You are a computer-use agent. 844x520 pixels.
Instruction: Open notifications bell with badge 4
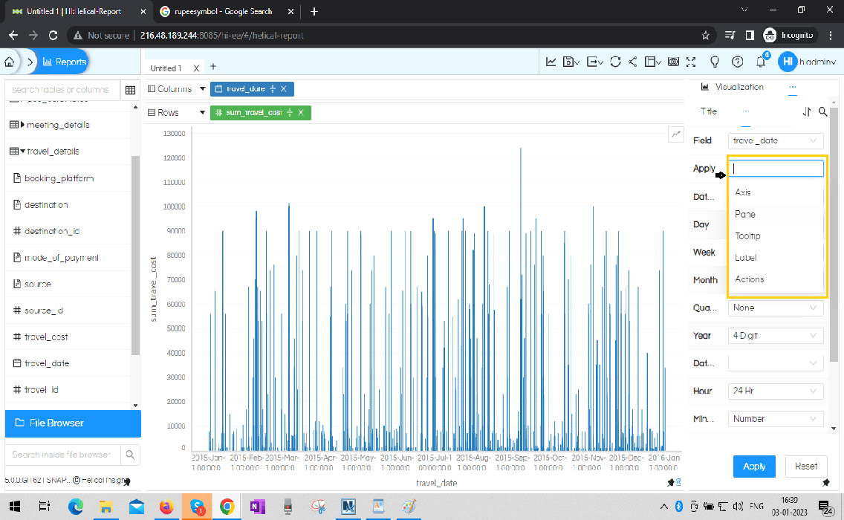(761, 61)
